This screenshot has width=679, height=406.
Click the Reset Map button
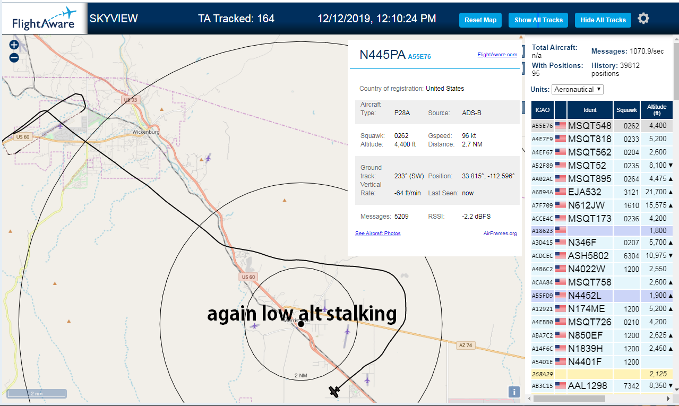[x=480, y=20]
